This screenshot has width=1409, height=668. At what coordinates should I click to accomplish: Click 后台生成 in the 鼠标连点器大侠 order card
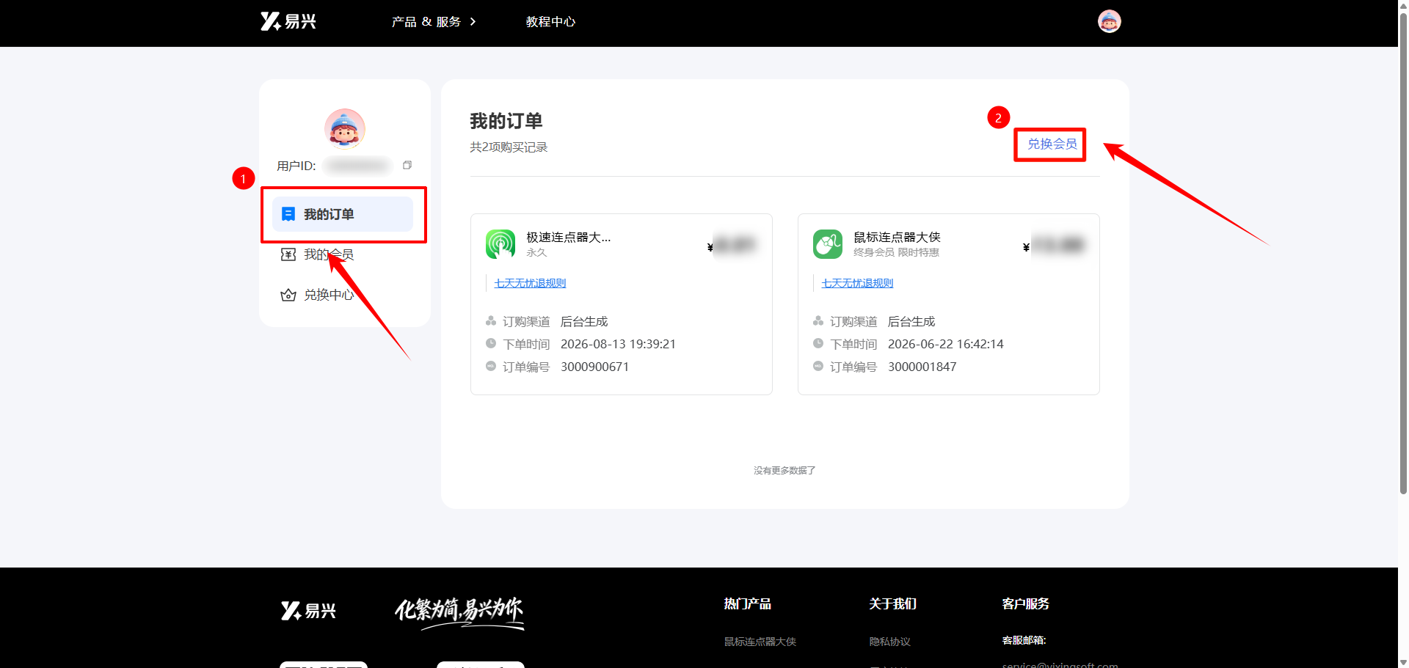[911, 321]
